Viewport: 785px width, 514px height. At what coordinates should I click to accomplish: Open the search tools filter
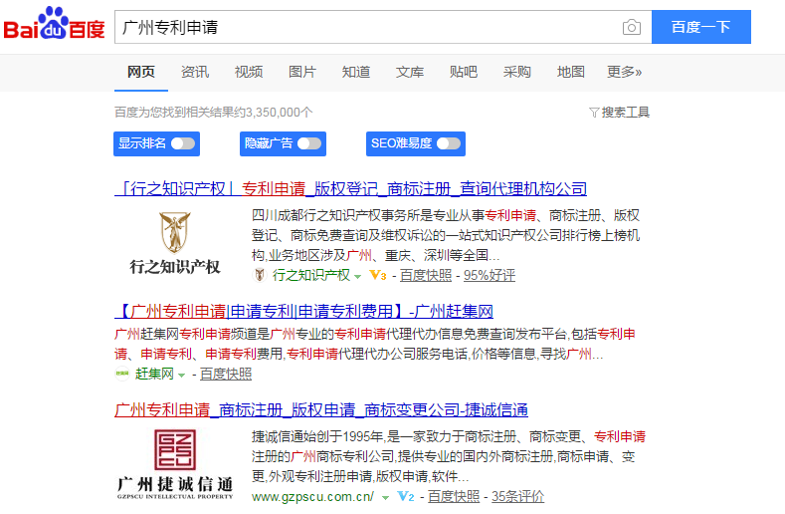(x=619, y=113)
